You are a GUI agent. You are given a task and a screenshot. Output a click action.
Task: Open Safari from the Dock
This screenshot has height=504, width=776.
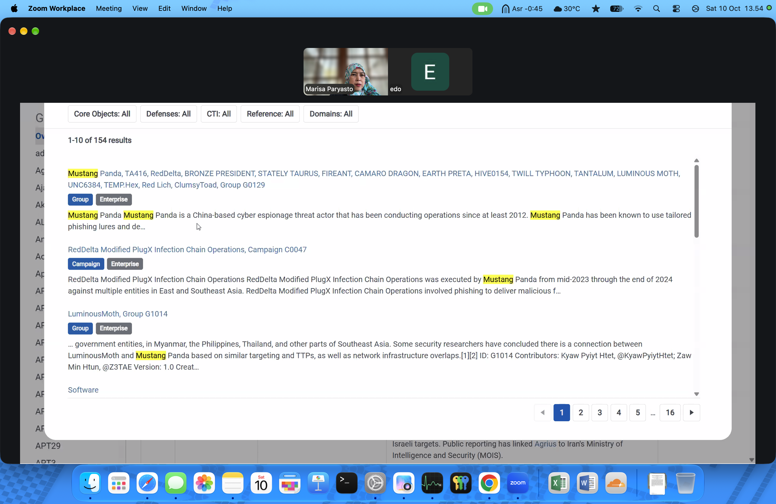point(147,483)
